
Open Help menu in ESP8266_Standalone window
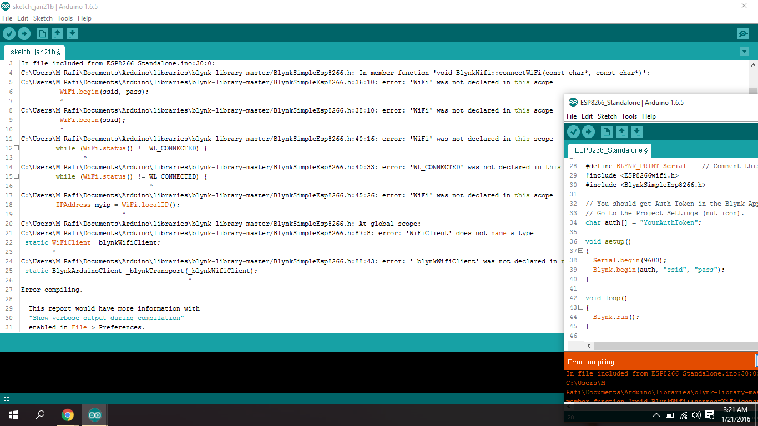(x=649, y=116)
